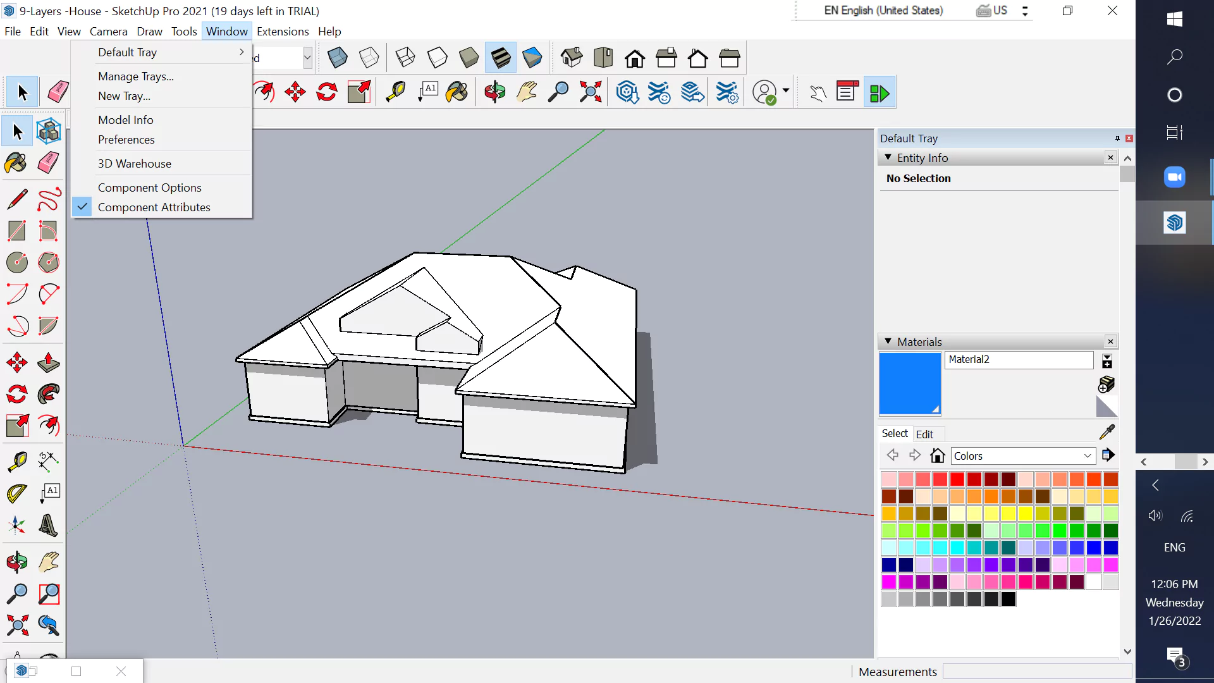Pick the Tape Measure tool

point(17,462)
